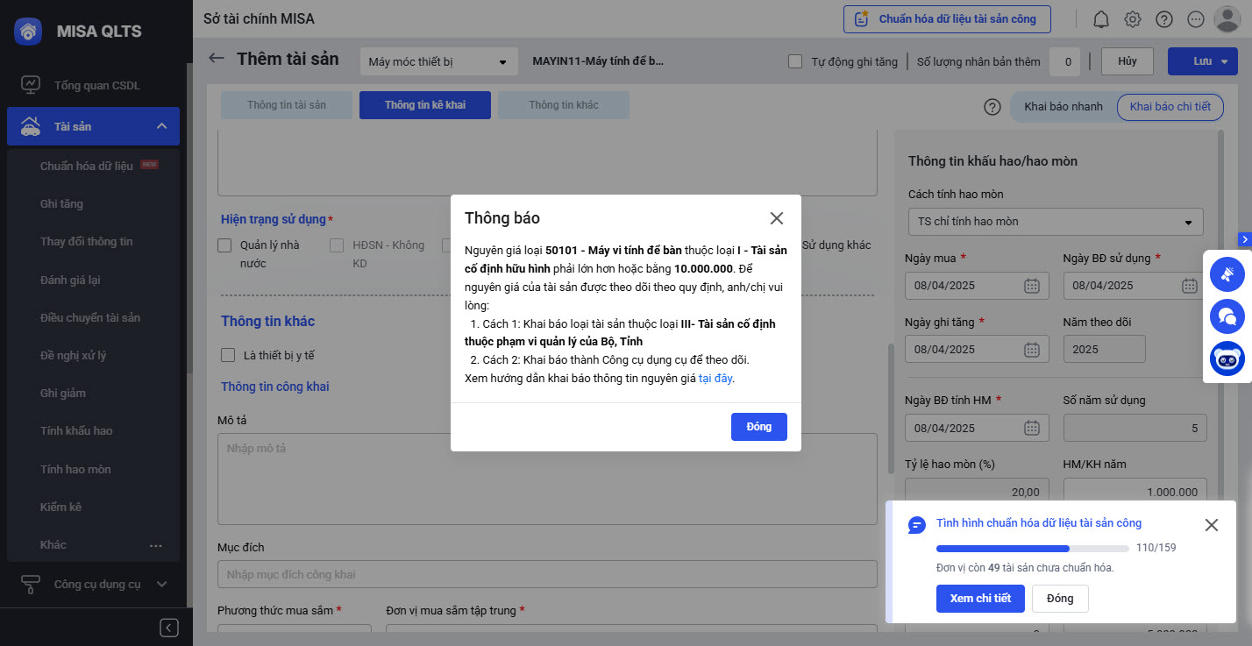Open the Máy móc thiết bị dropdown

(x=437, y=62)
